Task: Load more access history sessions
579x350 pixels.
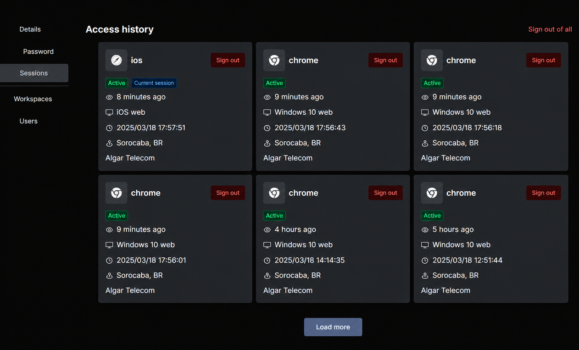Action: pyautogui.click(x=333, y=327)
